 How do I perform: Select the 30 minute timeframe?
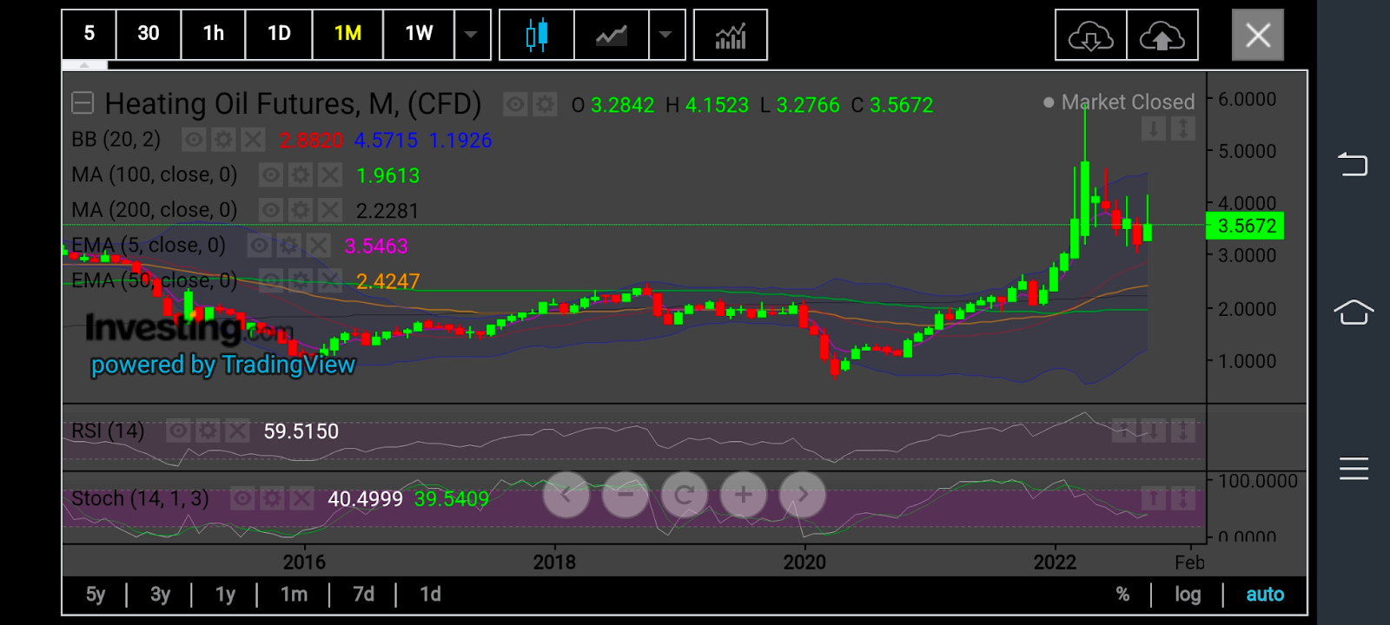click(x=149, y=35)
